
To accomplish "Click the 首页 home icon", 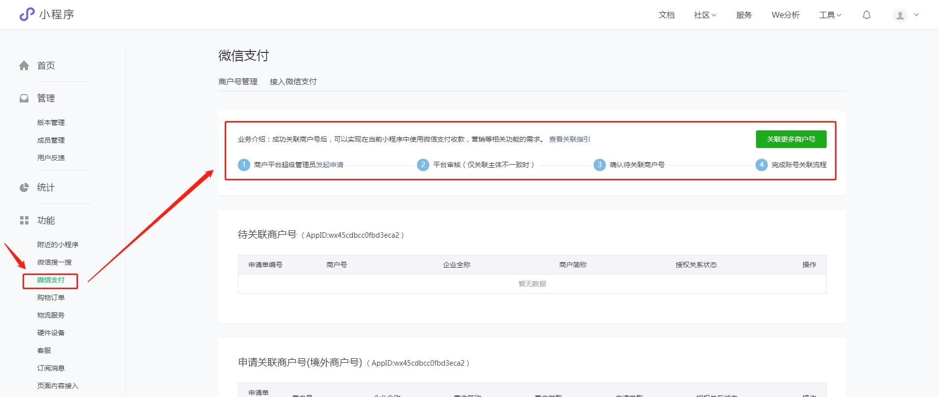I will 24,65.
